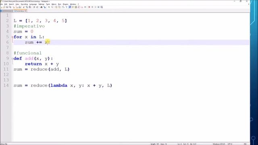Open the Encoding menu
This screenshot has width=258, height=145.
24,4
